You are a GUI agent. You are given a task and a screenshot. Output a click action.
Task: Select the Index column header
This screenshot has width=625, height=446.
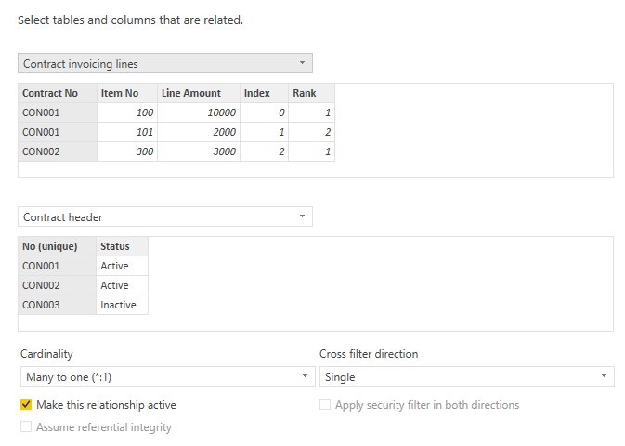coord(264,93)
